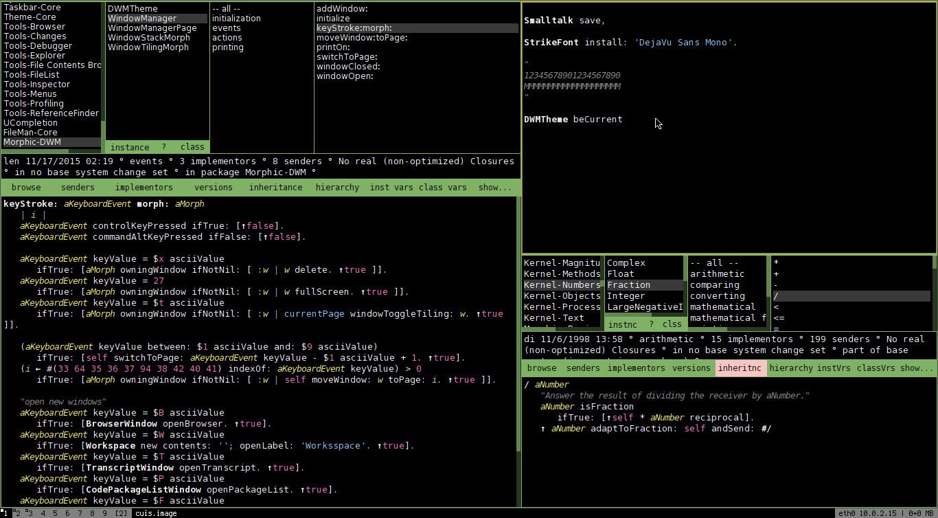Select the Tools-Debugger package category
938x518 pixels.
(x=38, y=46)
